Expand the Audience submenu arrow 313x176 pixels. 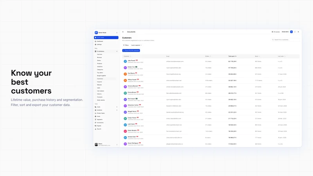pos(117,110)
